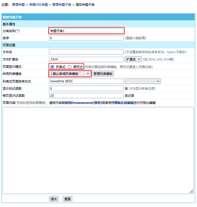This screenshot has height=207, width=197.
Task: Focus the 显示总记录数 input field
Action: [x=86, y=88]
